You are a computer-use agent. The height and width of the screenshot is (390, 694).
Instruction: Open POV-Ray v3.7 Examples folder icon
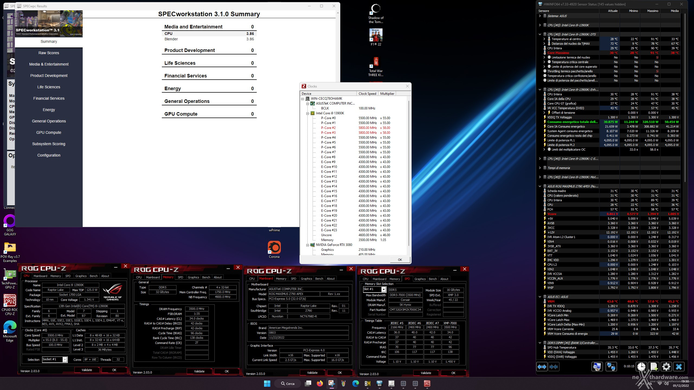click(10, 252)
